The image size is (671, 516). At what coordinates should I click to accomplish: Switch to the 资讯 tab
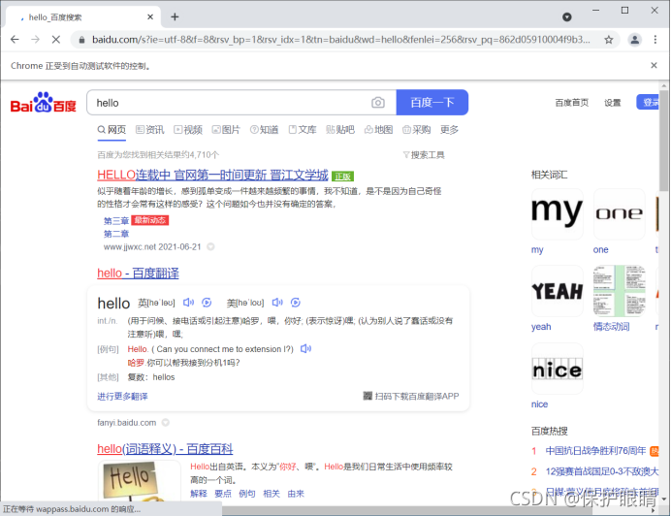coord(149,130)
